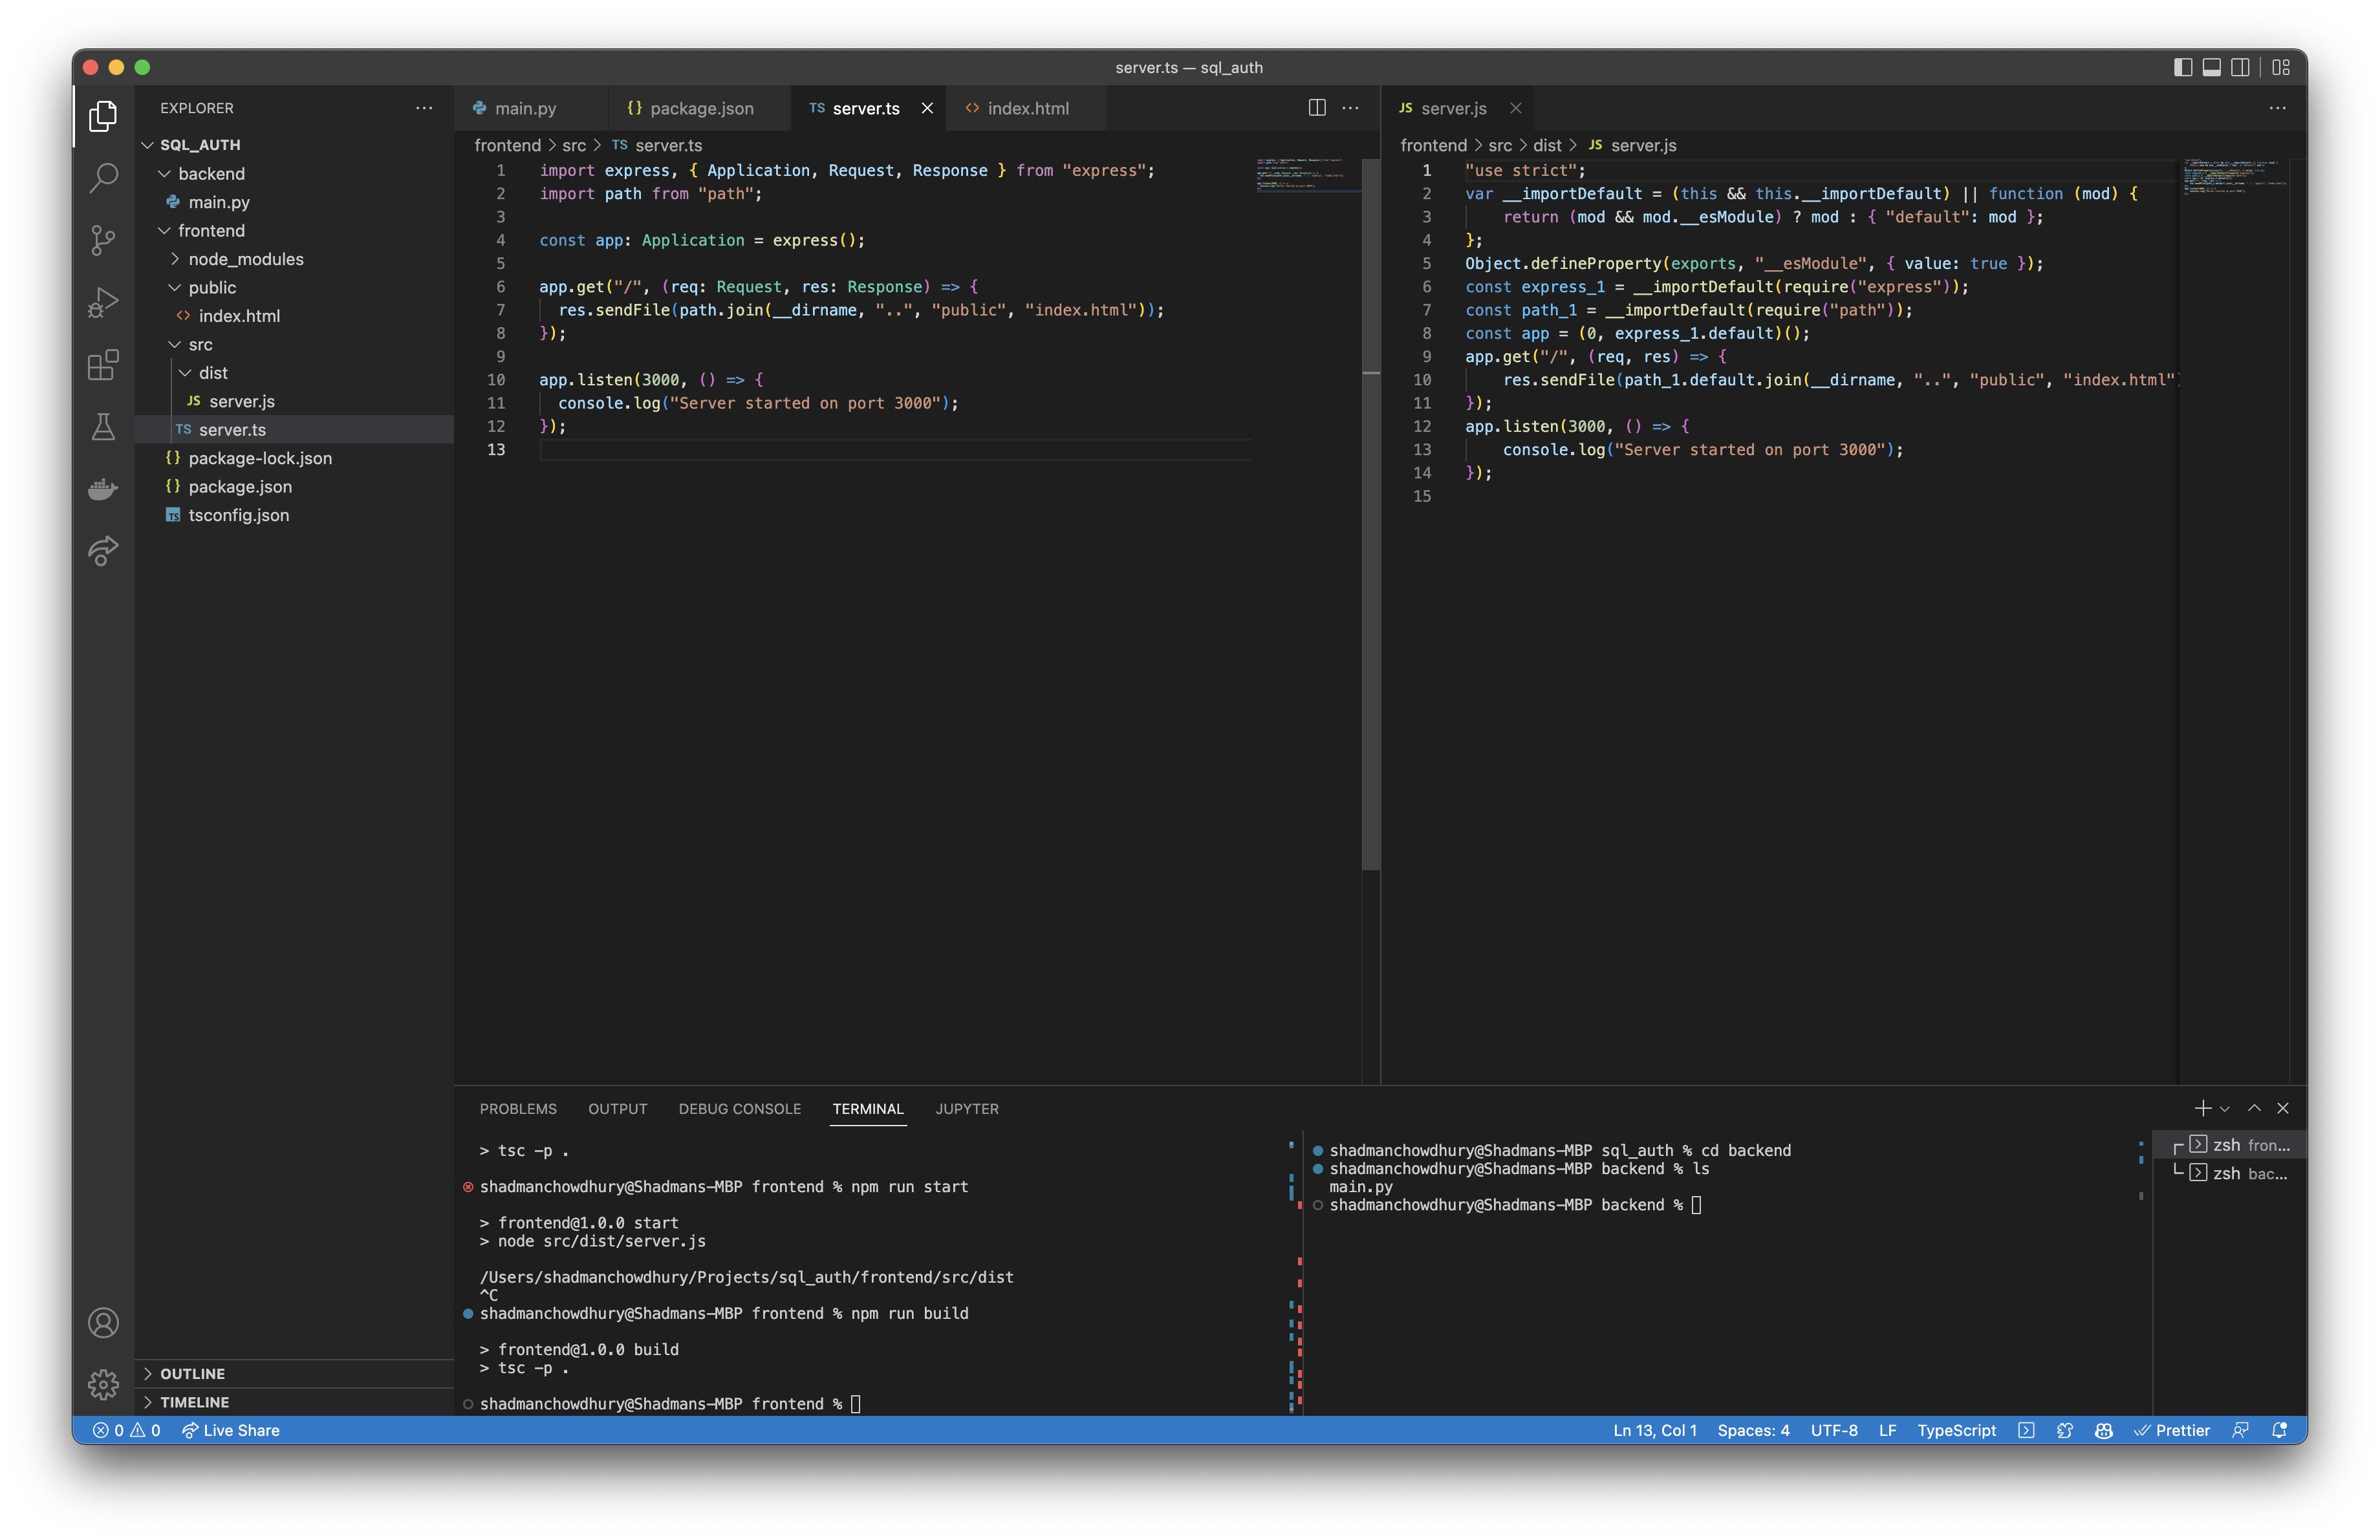Open the OUTPUT panel tab

(x=617, y=1108)
